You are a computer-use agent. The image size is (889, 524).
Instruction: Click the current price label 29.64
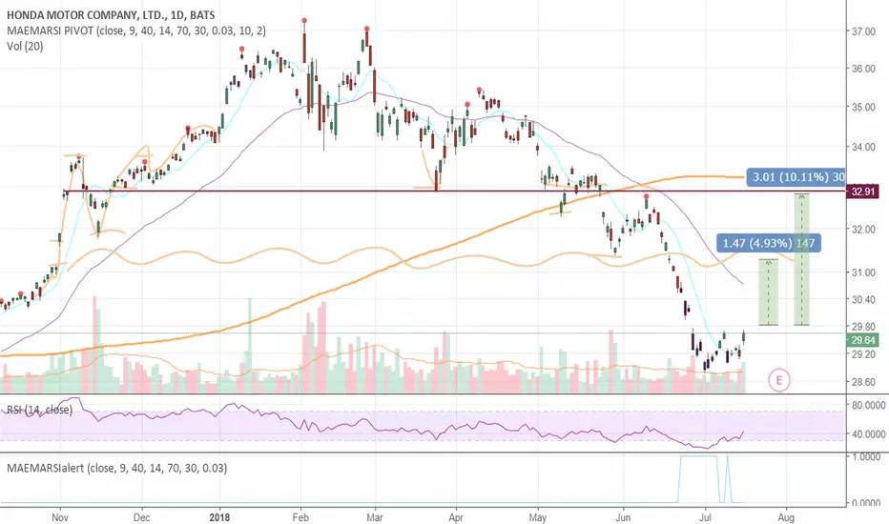tap(863, 340)
